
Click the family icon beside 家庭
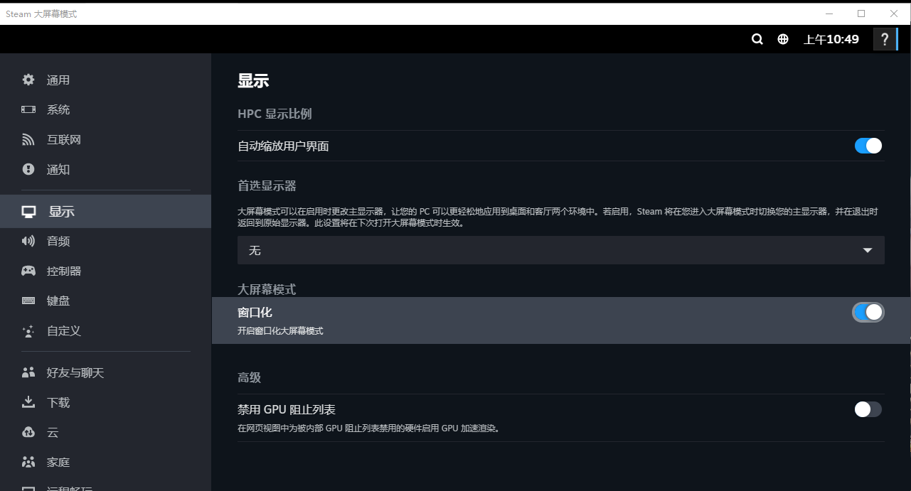[28, 462]
